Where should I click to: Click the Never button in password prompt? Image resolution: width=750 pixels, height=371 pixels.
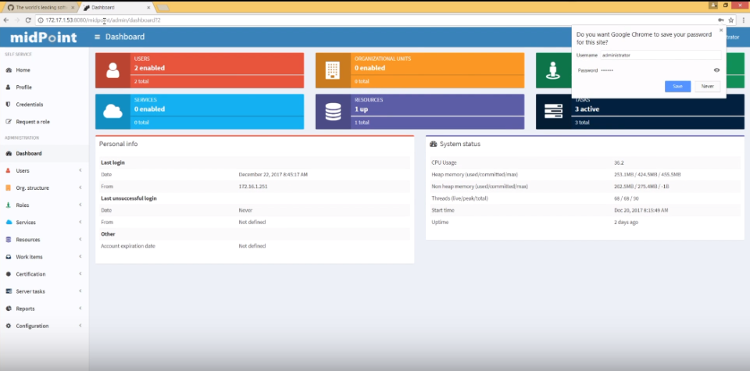point(708,86)
